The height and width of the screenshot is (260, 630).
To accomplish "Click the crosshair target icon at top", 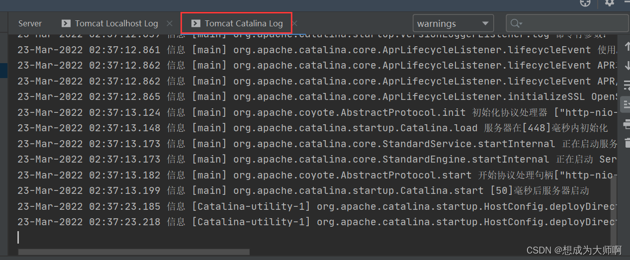I will click(585, 3).
